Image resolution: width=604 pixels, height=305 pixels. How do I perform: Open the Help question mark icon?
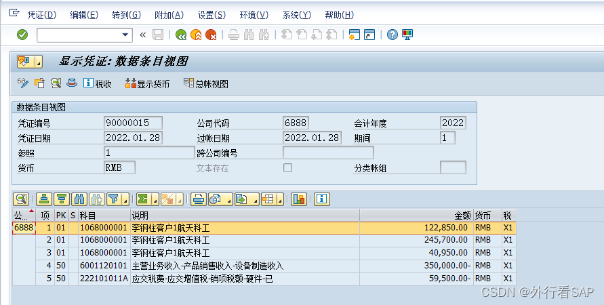392,35
